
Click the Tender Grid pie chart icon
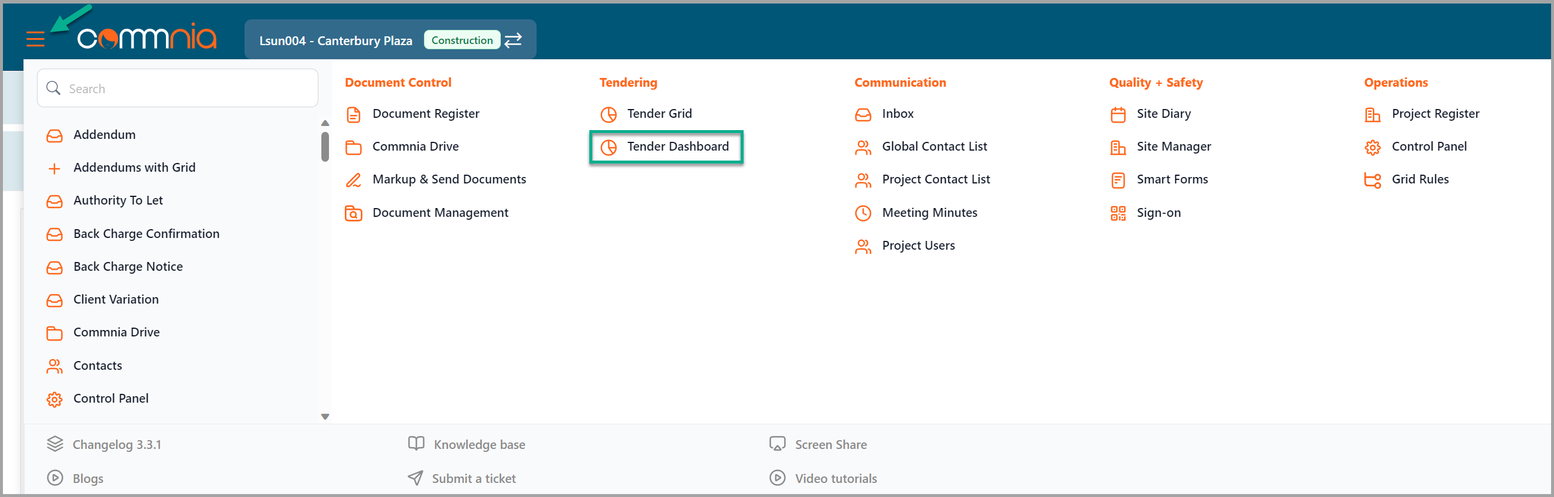pos(609,114)
